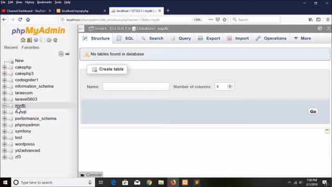Expand the information_schema database node
This screenshot has height=187, width=332.
coord(5,86)
